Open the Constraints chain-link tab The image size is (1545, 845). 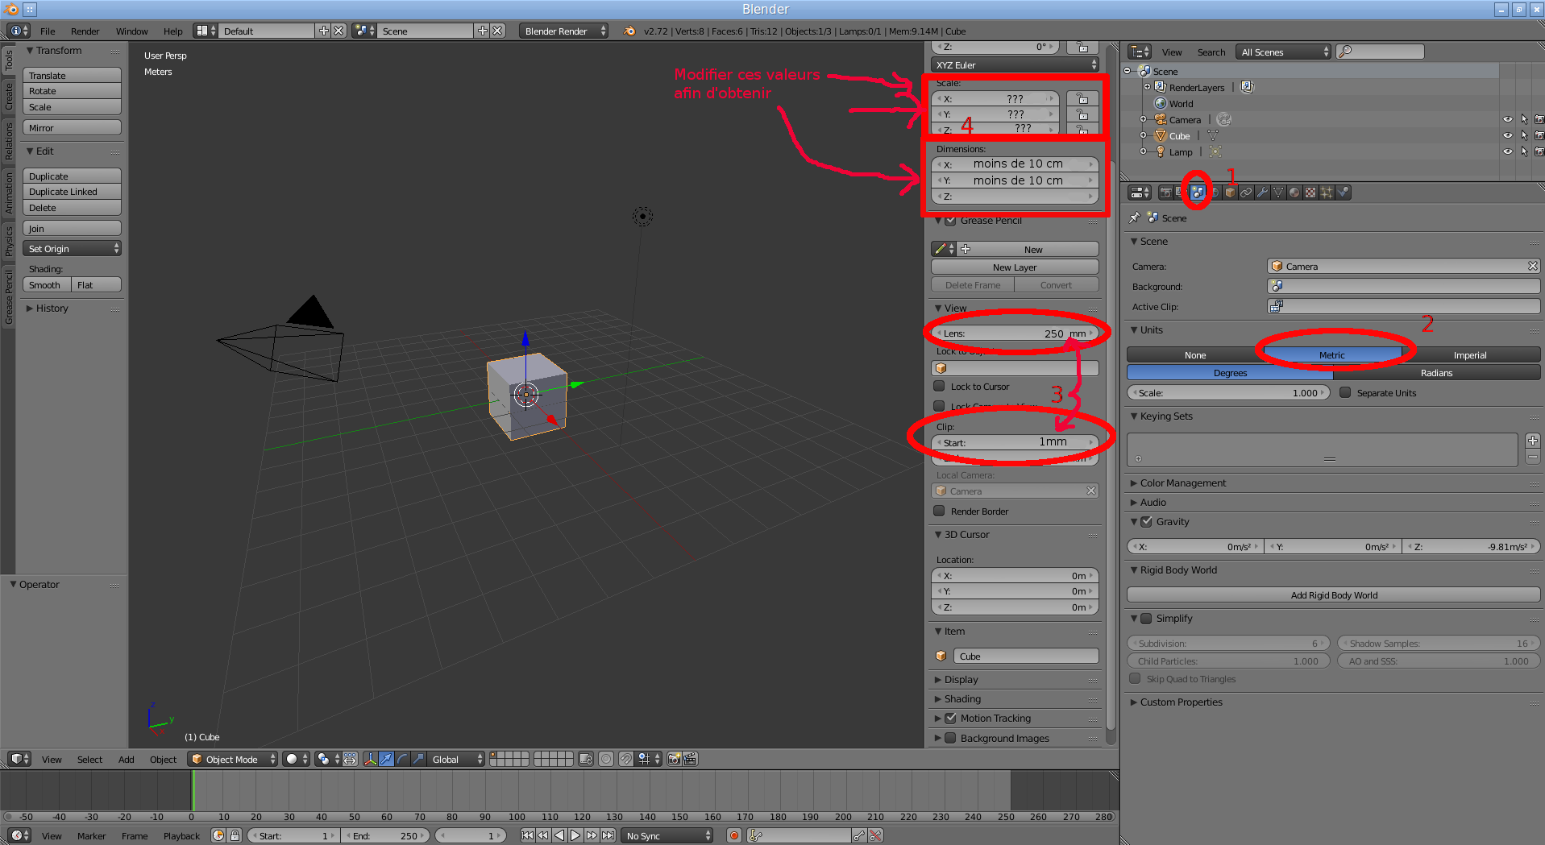coord(1246,193)
